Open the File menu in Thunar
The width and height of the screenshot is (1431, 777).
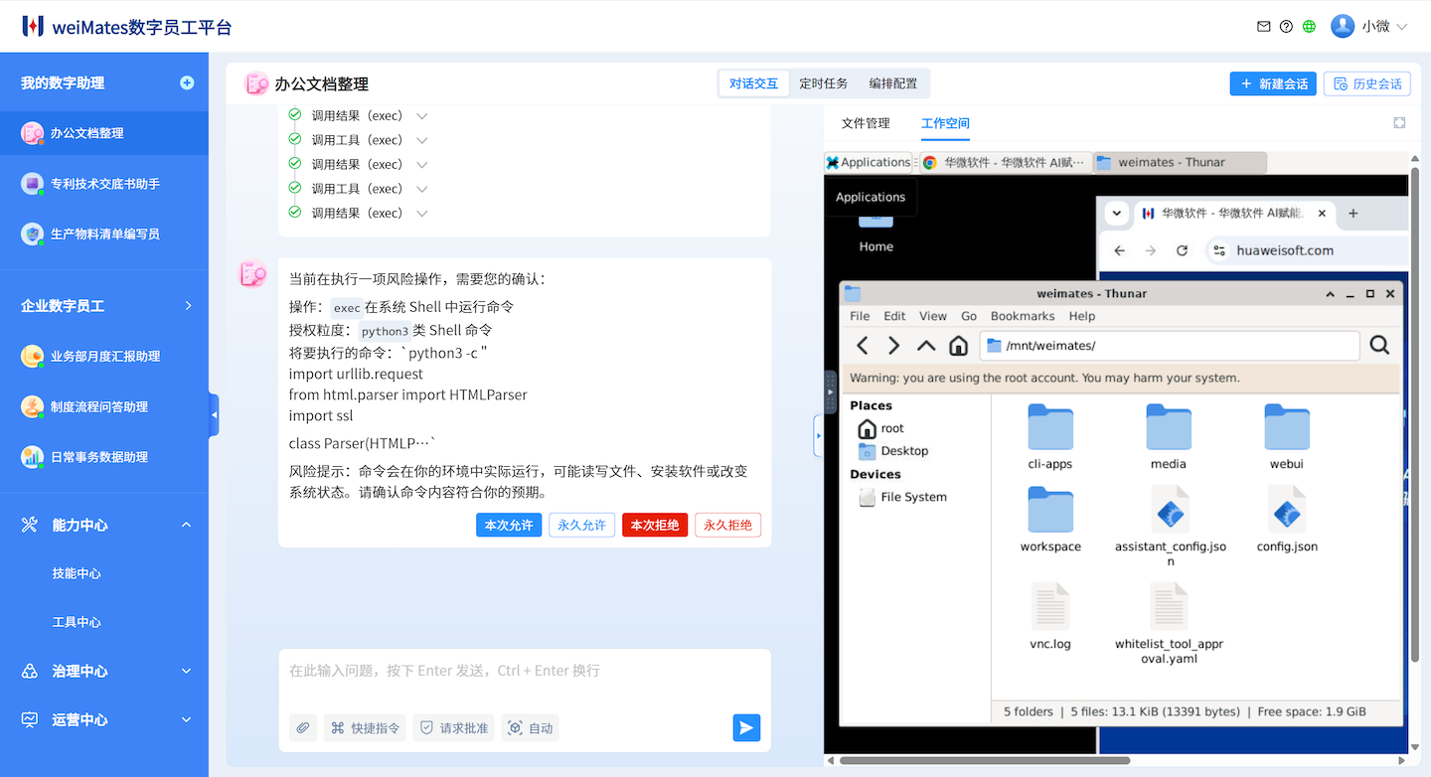[x=860, y=316]
